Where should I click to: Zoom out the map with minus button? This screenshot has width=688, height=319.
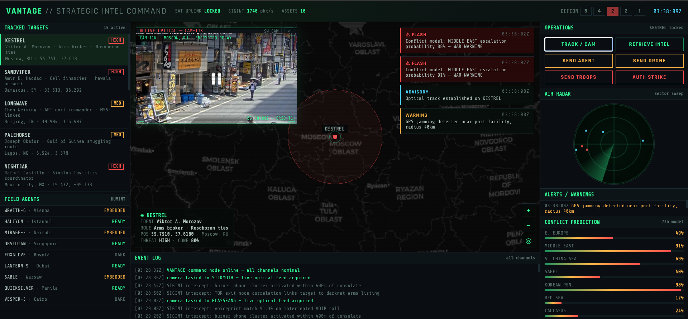point(528,226)
